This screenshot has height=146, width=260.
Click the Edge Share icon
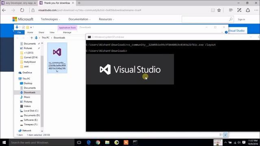point(248,10)
